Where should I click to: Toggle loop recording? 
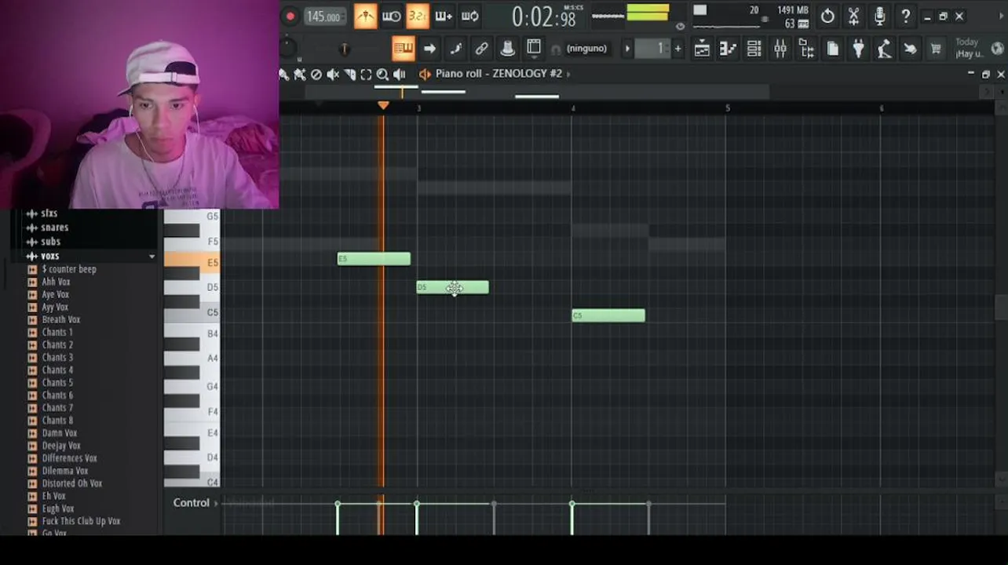470,16
